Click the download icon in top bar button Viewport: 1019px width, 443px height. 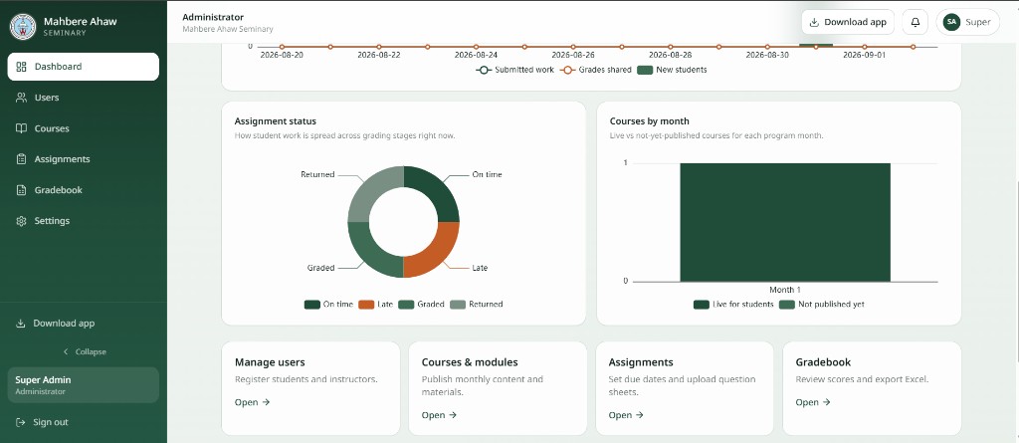(x=814, y=22)
